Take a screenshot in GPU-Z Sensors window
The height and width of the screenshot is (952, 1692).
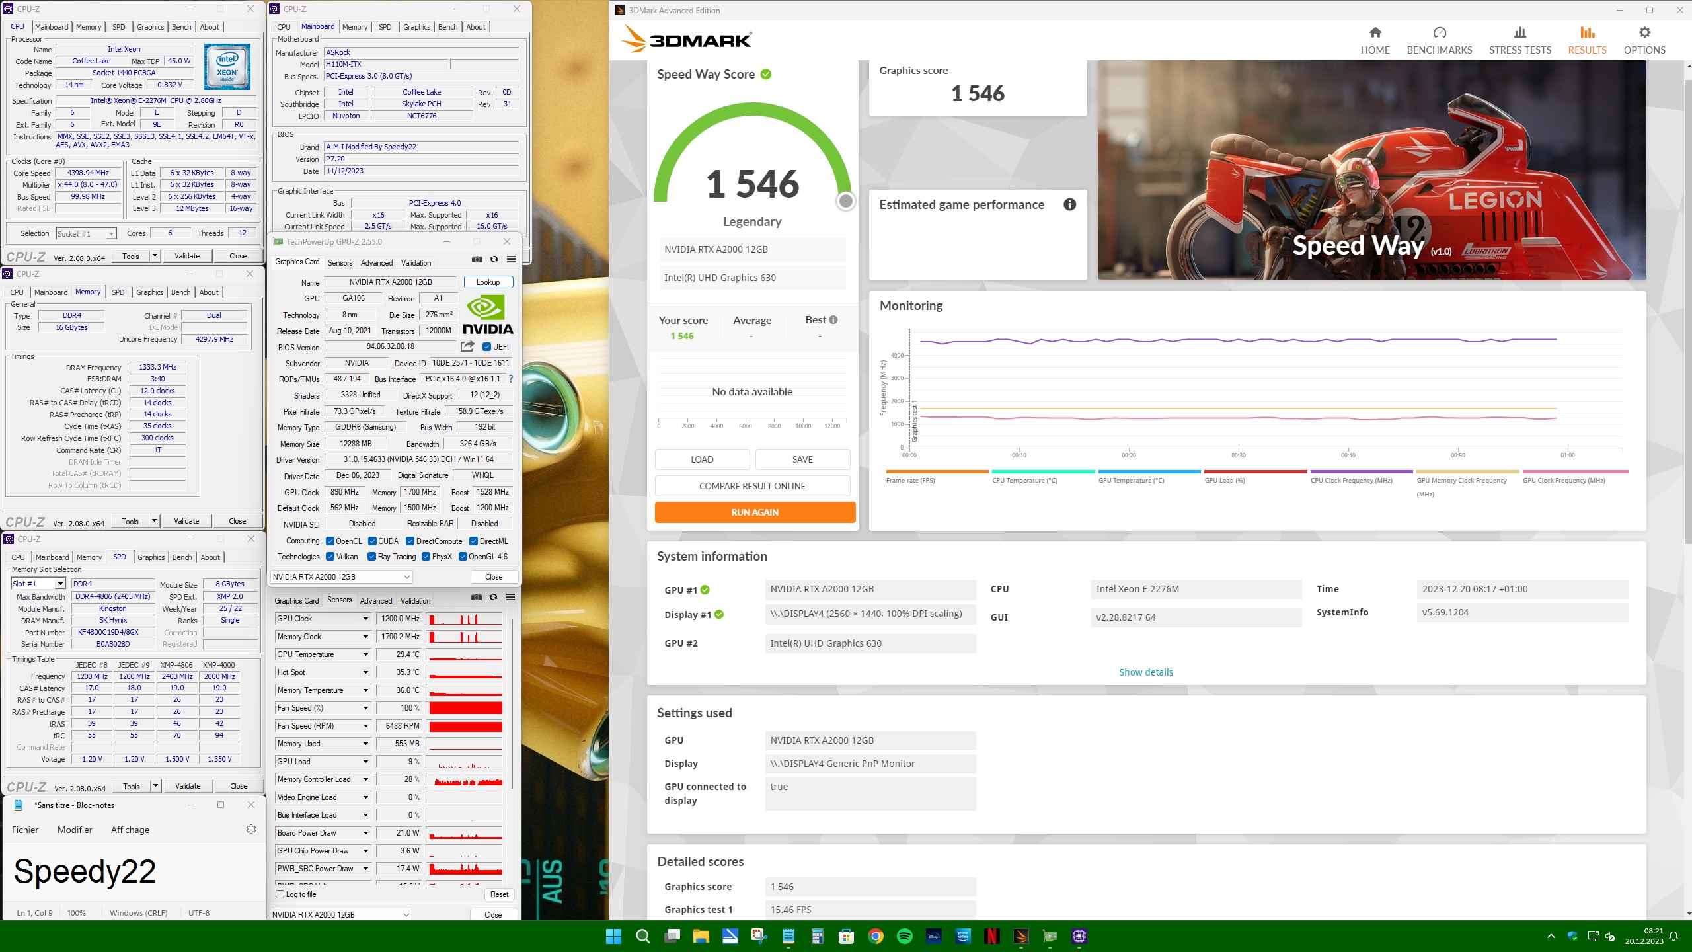(x=476, y=597)
